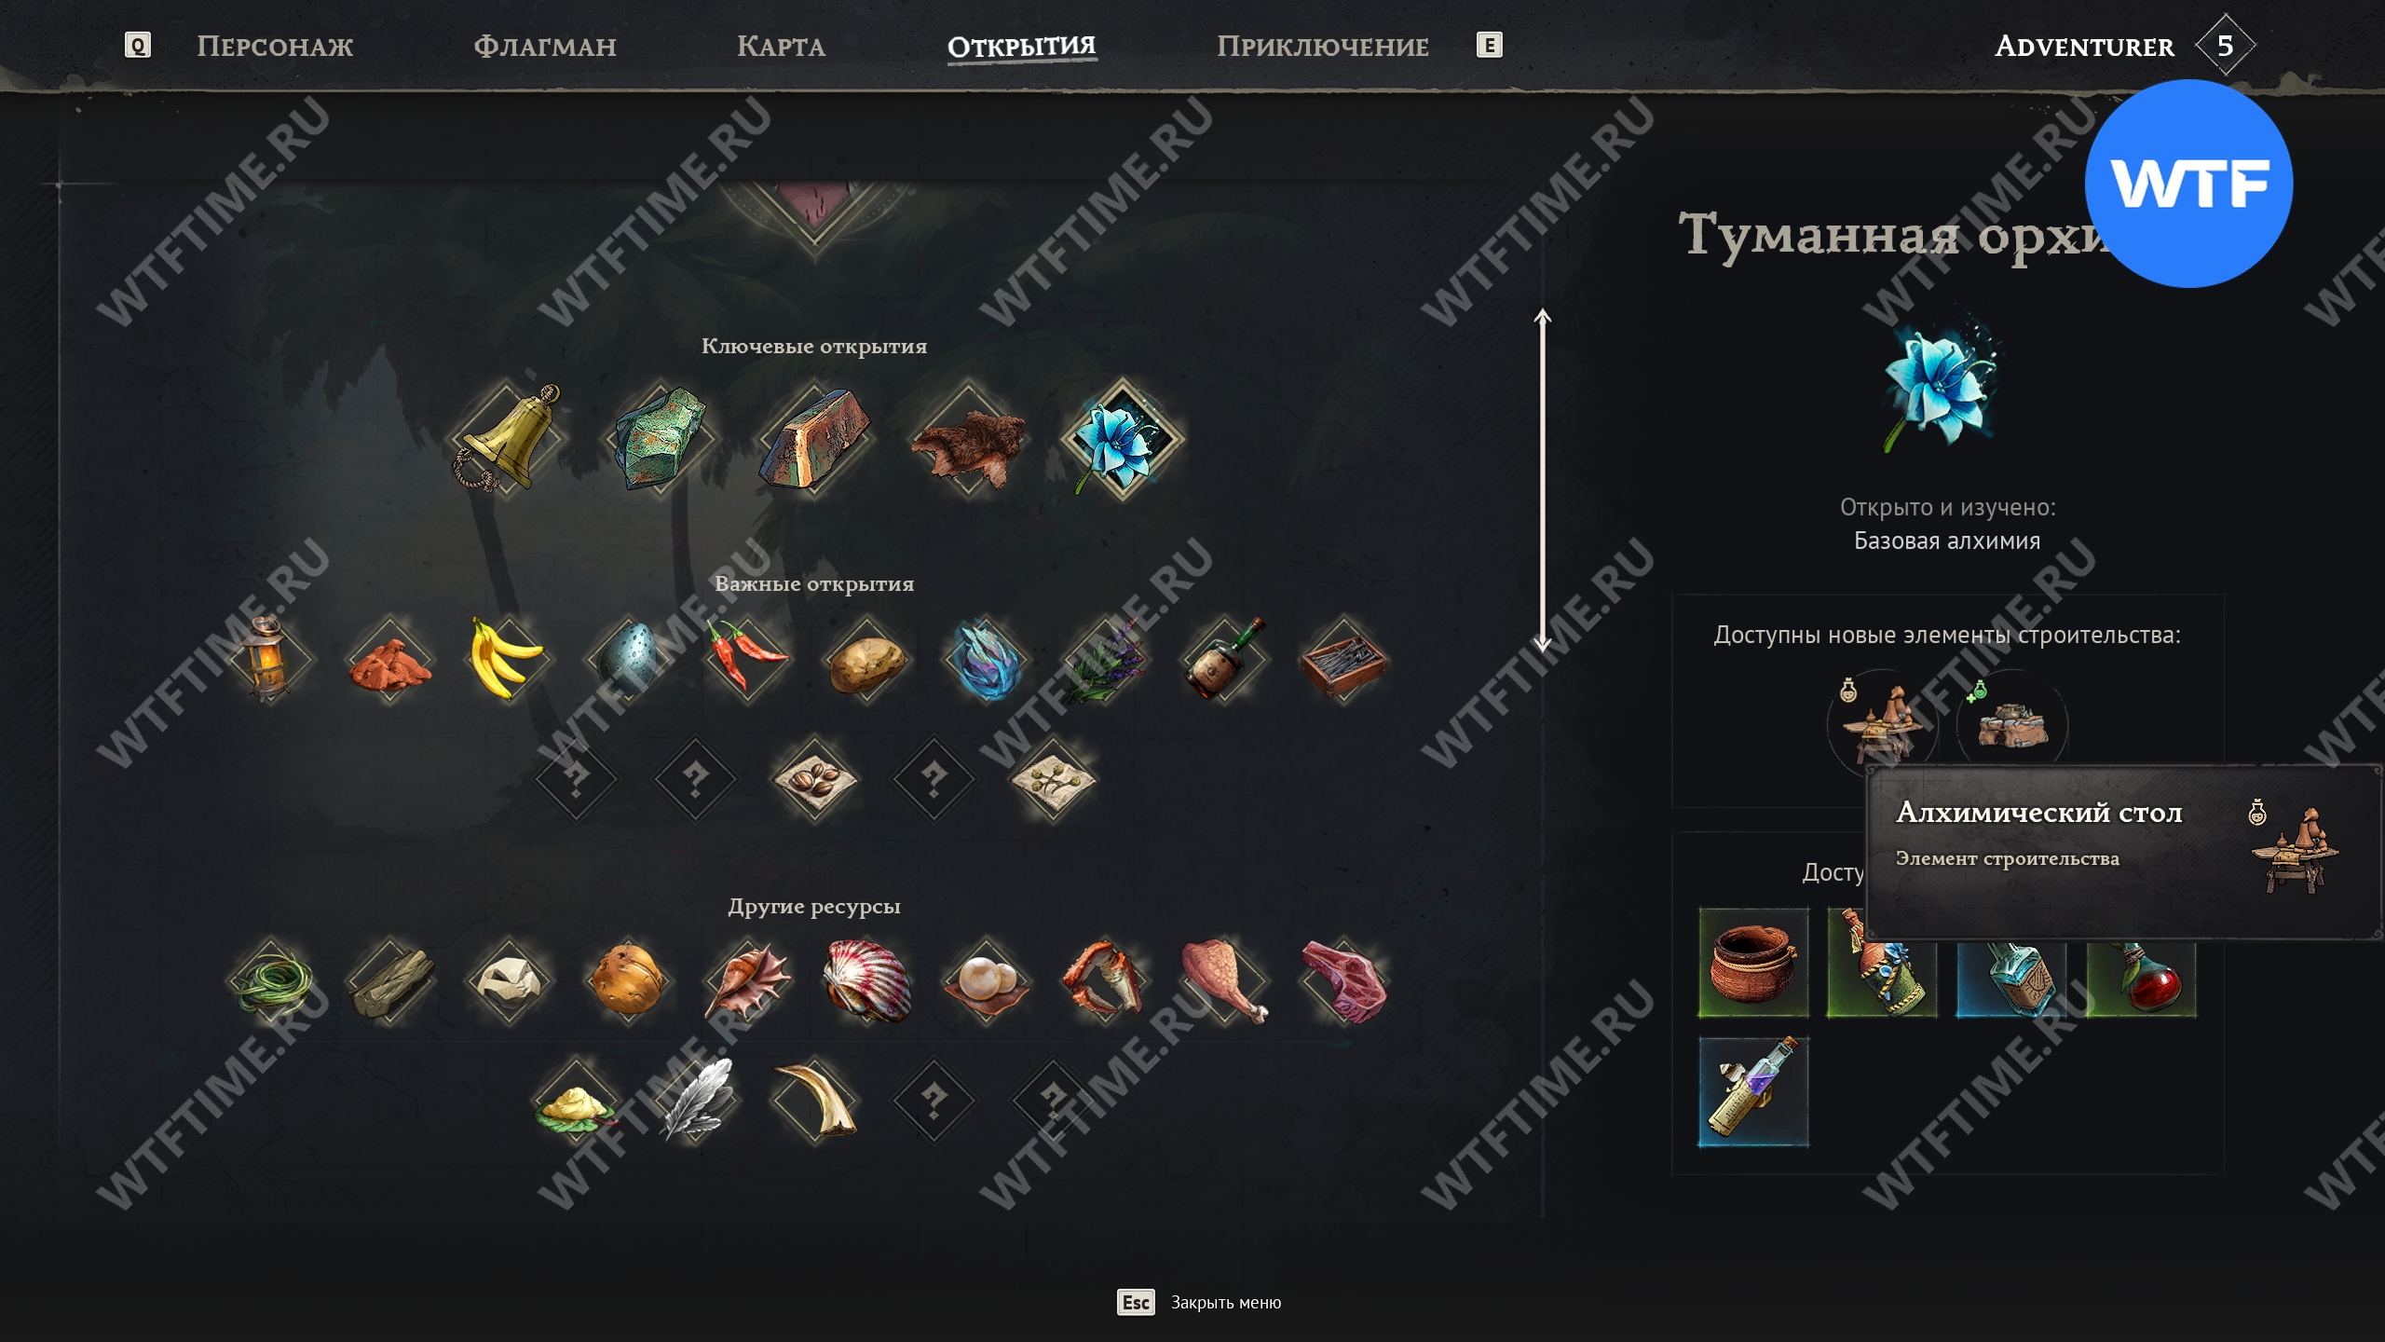The width and height of the screenshot is (2385, 1342).
Task: Click the vertical scroll indicator arrow
Action: tap(1543, 480)
